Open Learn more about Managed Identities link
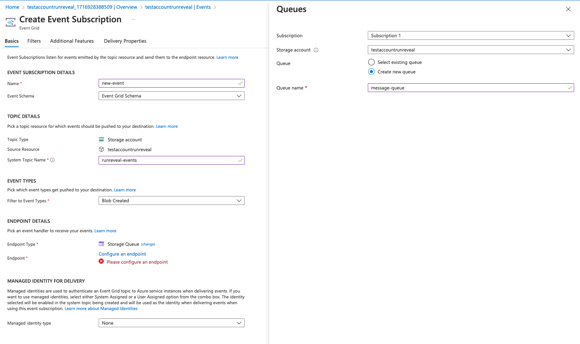580x344 pixels. click(x=101, y=309)
